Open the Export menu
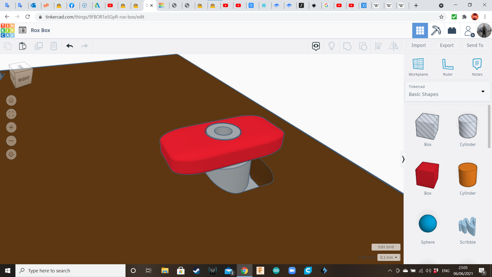This screenshot has width=492, height=277. tap(447, 45)
